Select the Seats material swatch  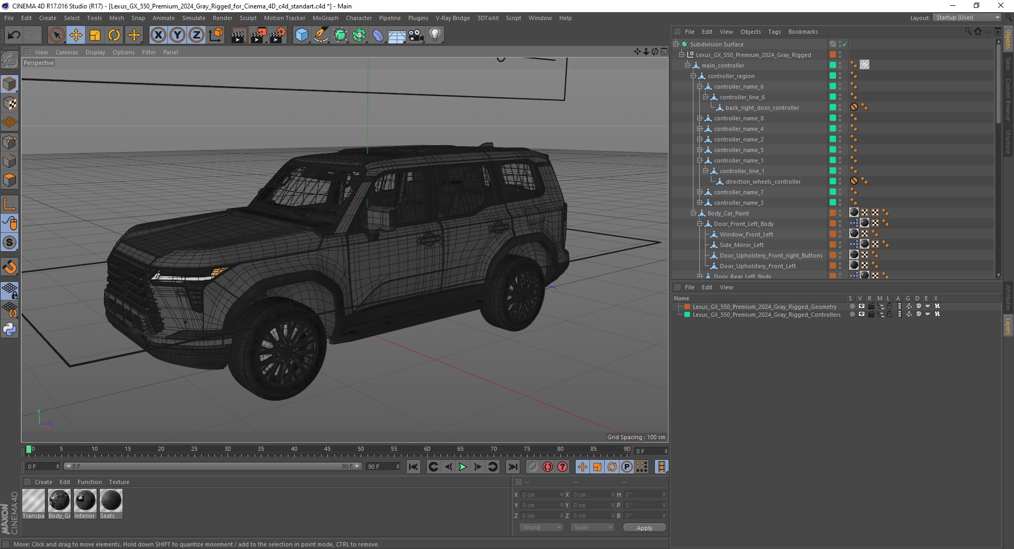(111, 503)
